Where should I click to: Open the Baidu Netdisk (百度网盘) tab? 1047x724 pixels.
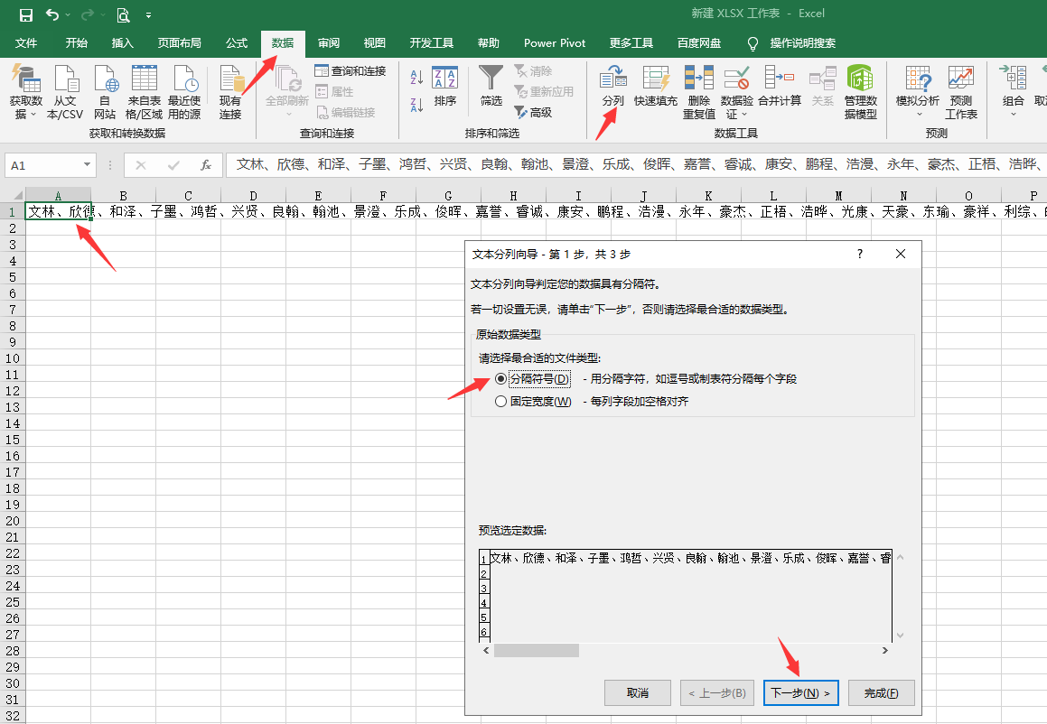click(x=698, y=43)
